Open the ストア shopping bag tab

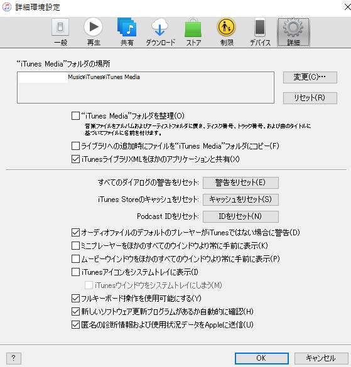coord(193,32)
